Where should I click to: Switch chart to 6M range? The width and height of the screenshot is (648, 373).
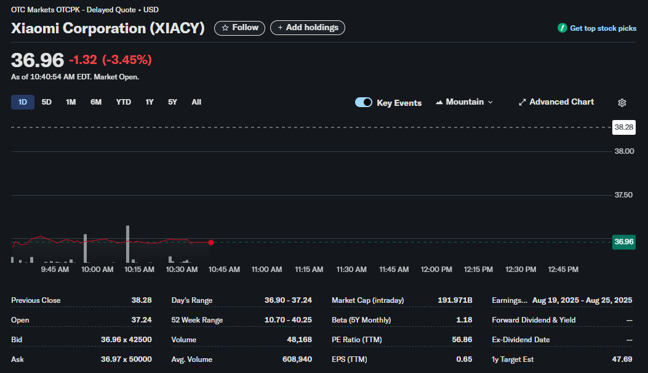tap(96, 102)
